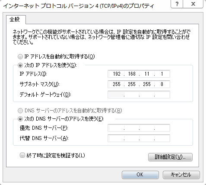Viewport: 206px width, 185px height.
Task: Click the first octet 192 of IP address
Action: pyautogui.click(x=117, y=74)
